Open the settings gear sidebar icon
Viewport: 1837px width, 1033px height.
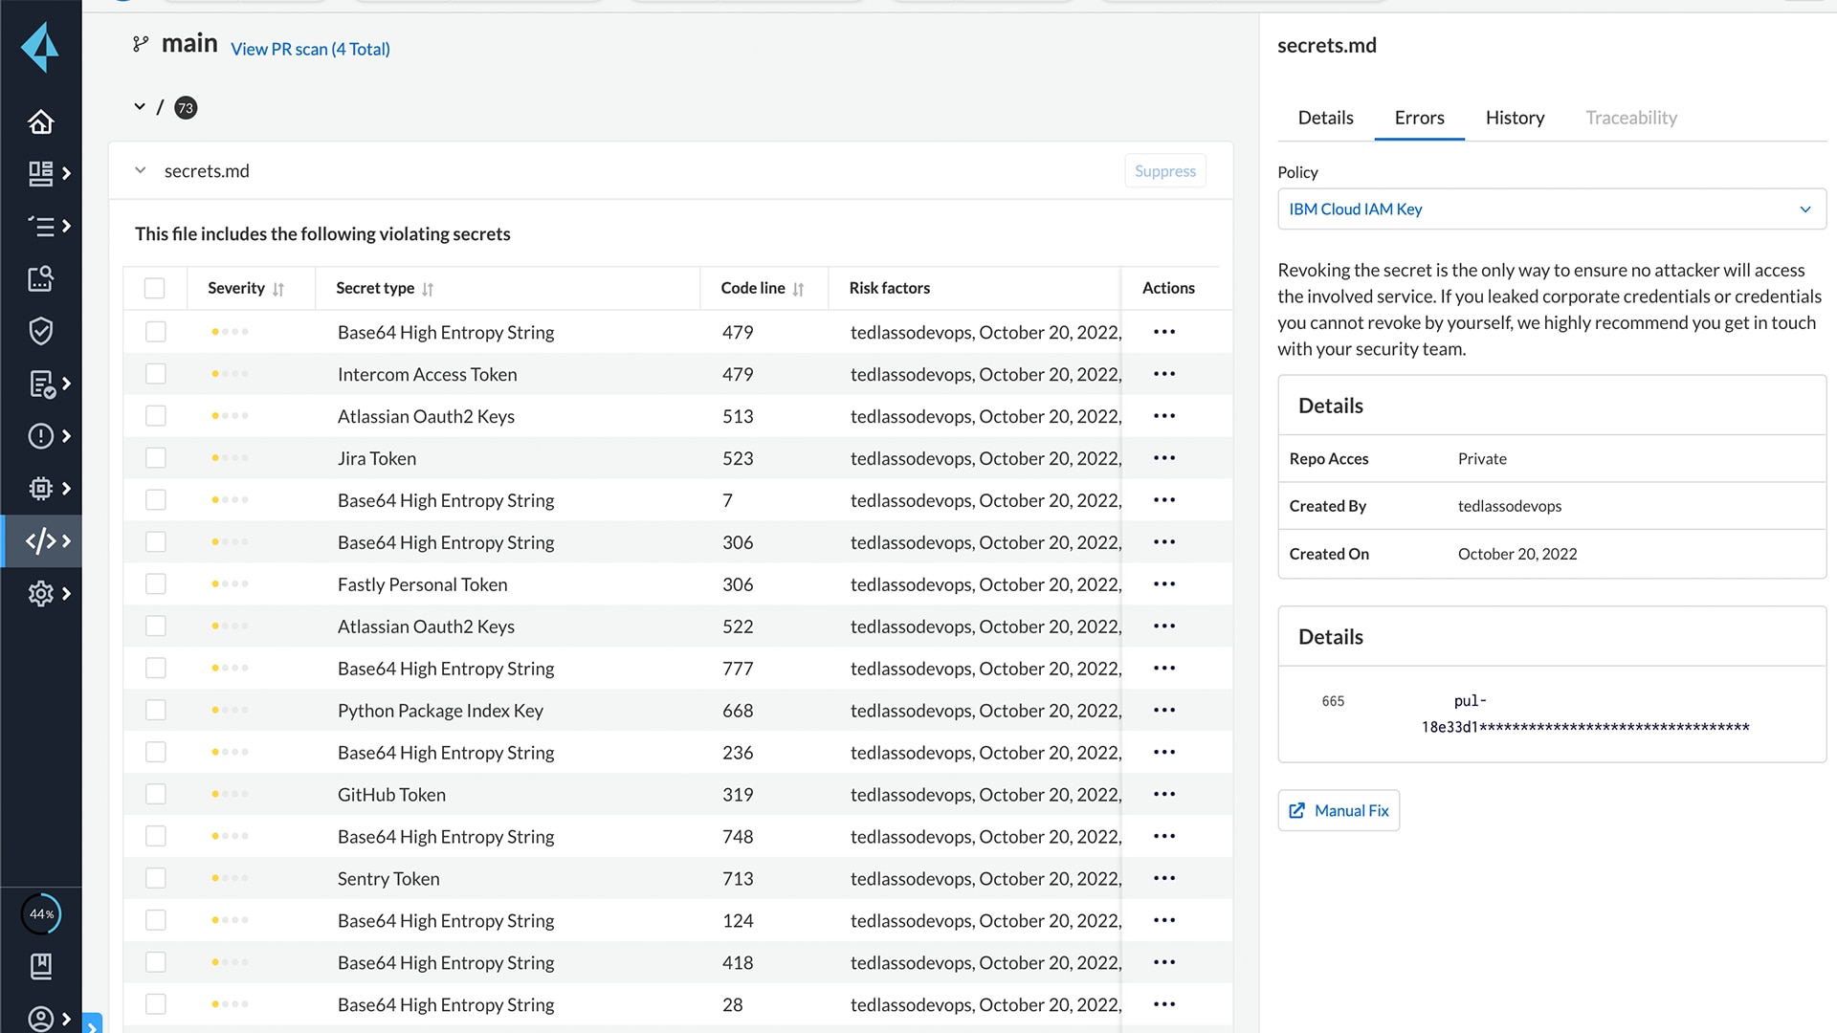(40, 594)
